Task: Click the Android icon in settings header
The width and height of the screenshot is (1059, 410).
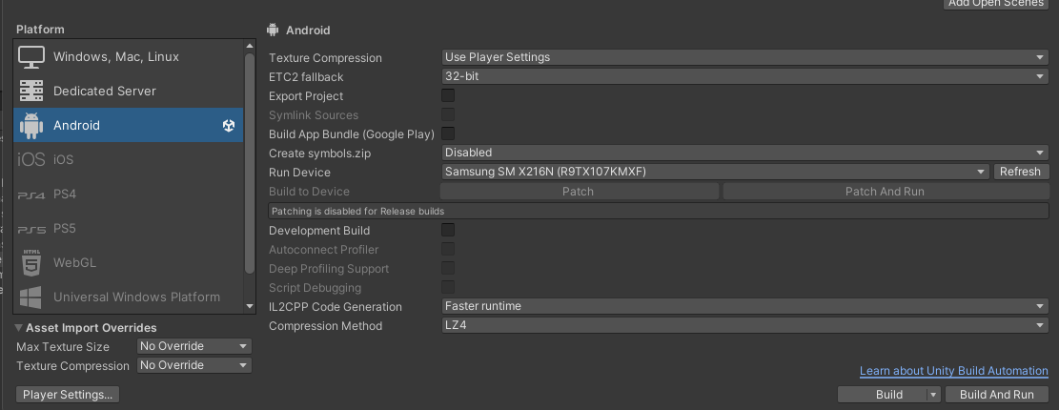Action: pos(273,30)
